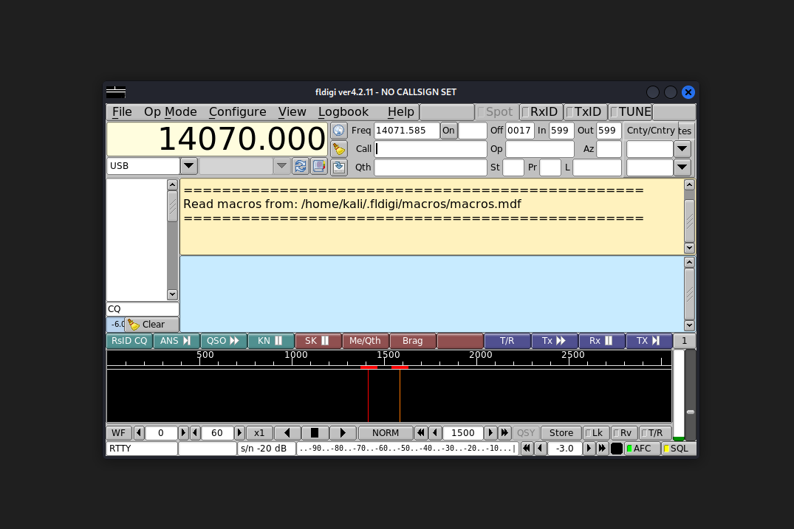Click into the Call input field
The image size is (794, 529).
pos(431,149)
